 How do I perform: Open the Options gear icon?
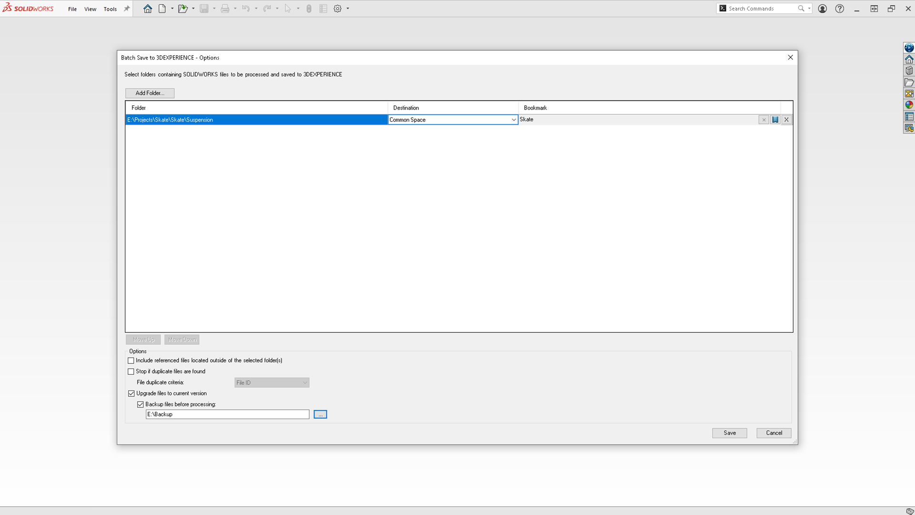[337, 9]
